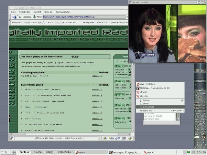The height and width of the screenshot is (155, 207).
Task: Open Simon's Stuff bookmark
Action: point(102,23)
